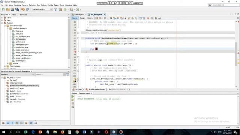This screenshot has width=240, height=135.
Task: Switch to History view
Action: 90,18
